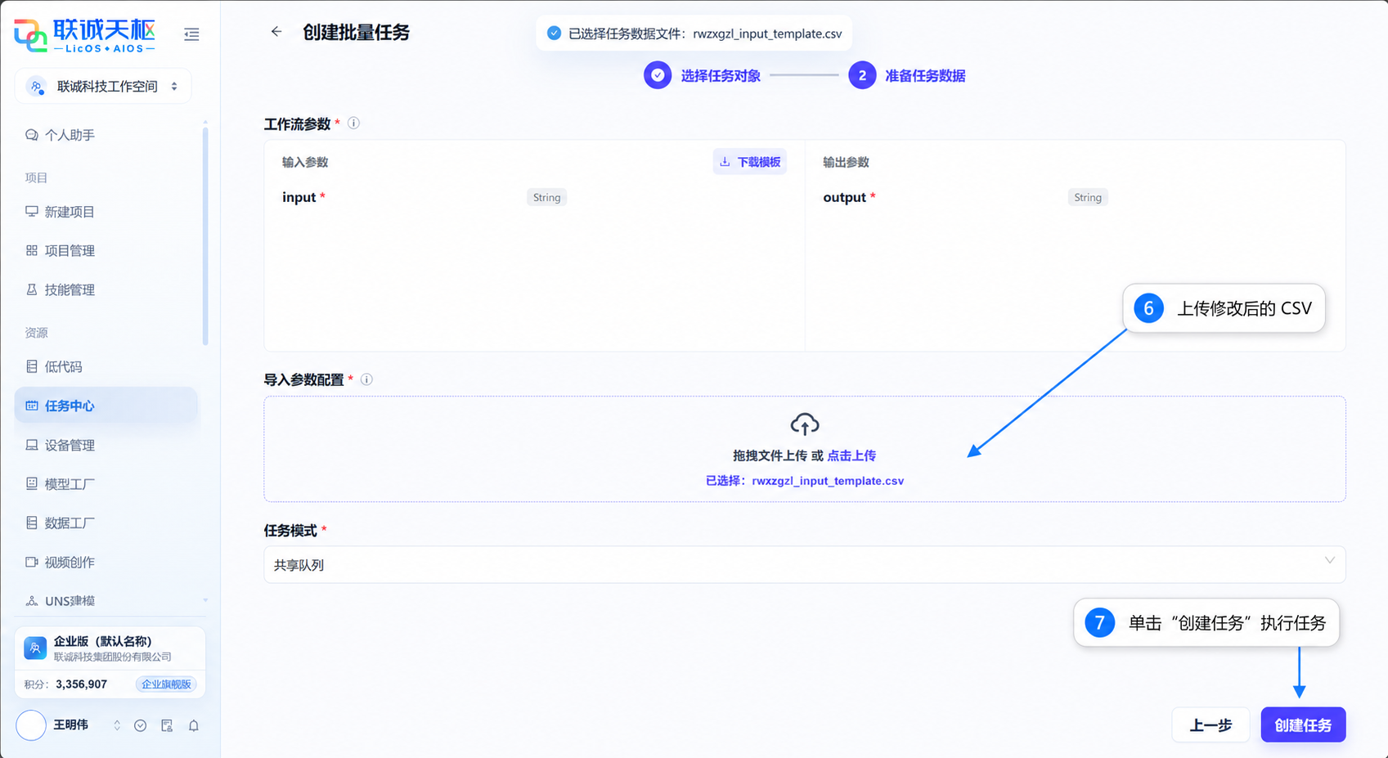
Task: Open 新建项目 in the sidebar
Action: [x=106, y=212]
